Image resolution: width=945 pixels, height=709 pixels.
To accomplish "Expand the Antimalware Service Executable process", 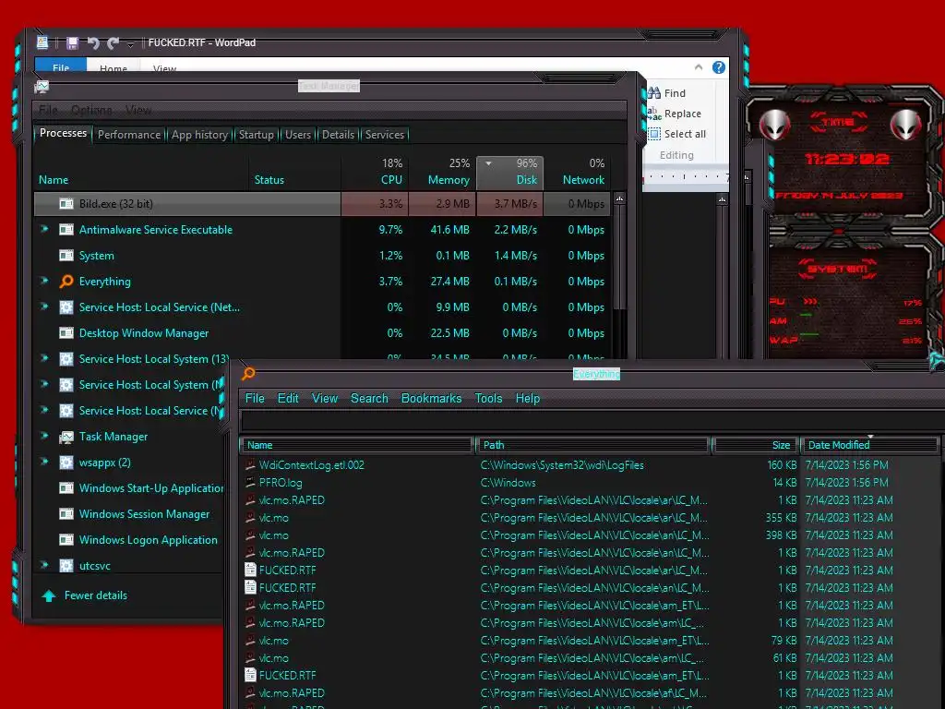I will (x=44, y=229).
